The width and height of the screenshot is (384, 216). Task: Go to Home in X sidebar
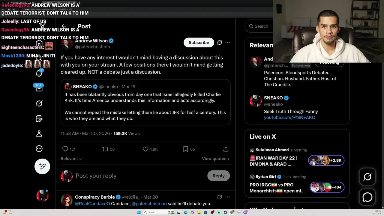[39, 43]
